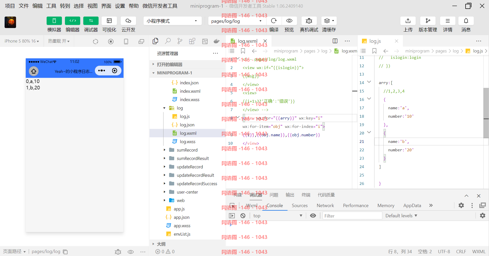Screen dimensions: 489x256
Task: Click the split editor icon
Action: coord(335,41)
